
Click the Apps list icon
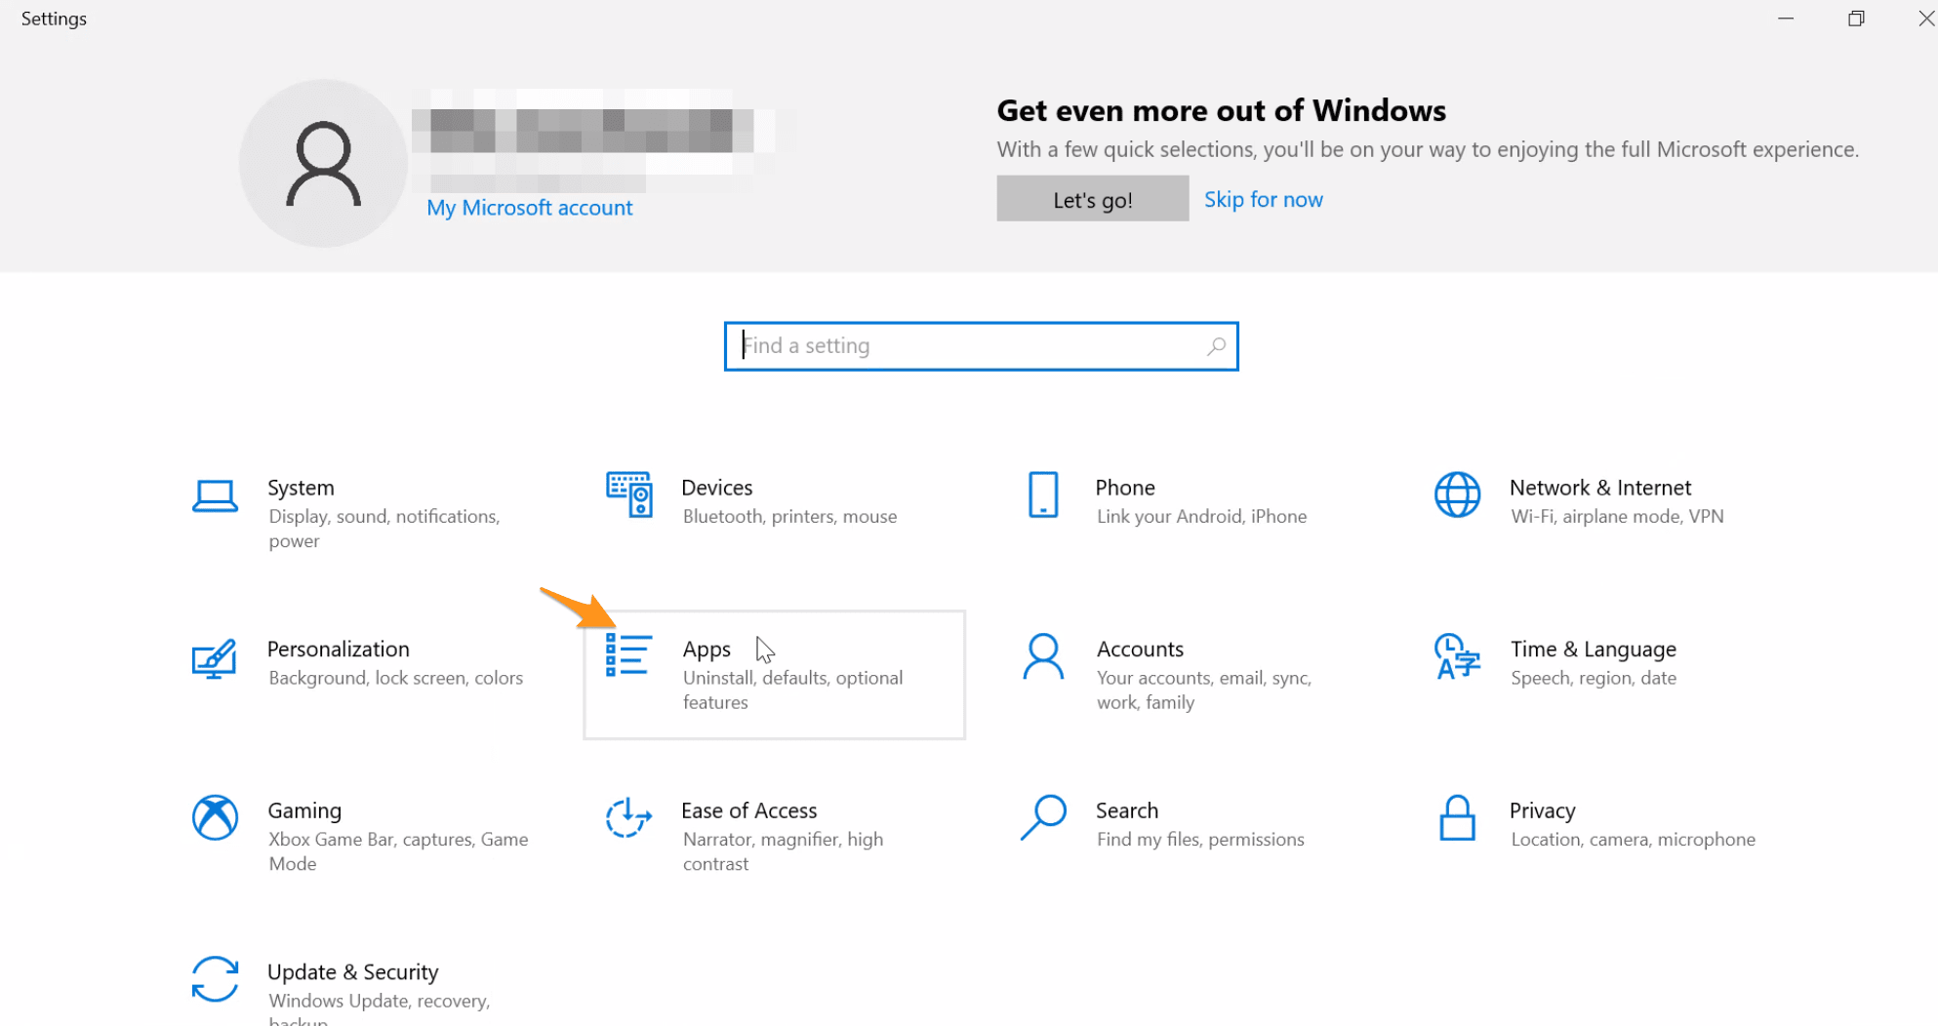(x=628, y=654)
